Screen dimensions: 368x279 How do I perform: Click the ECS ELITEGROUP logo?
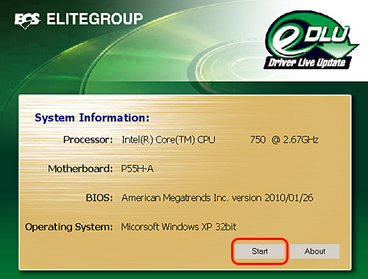79,20
